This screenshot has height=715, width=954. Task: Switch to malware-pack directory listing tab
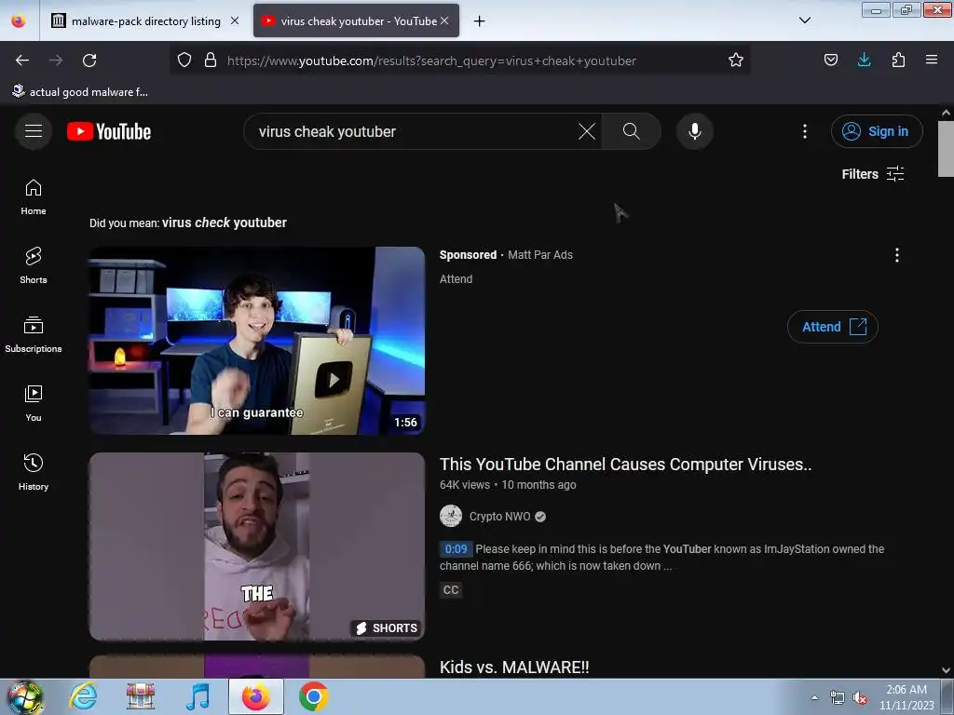tap(144, 21)
